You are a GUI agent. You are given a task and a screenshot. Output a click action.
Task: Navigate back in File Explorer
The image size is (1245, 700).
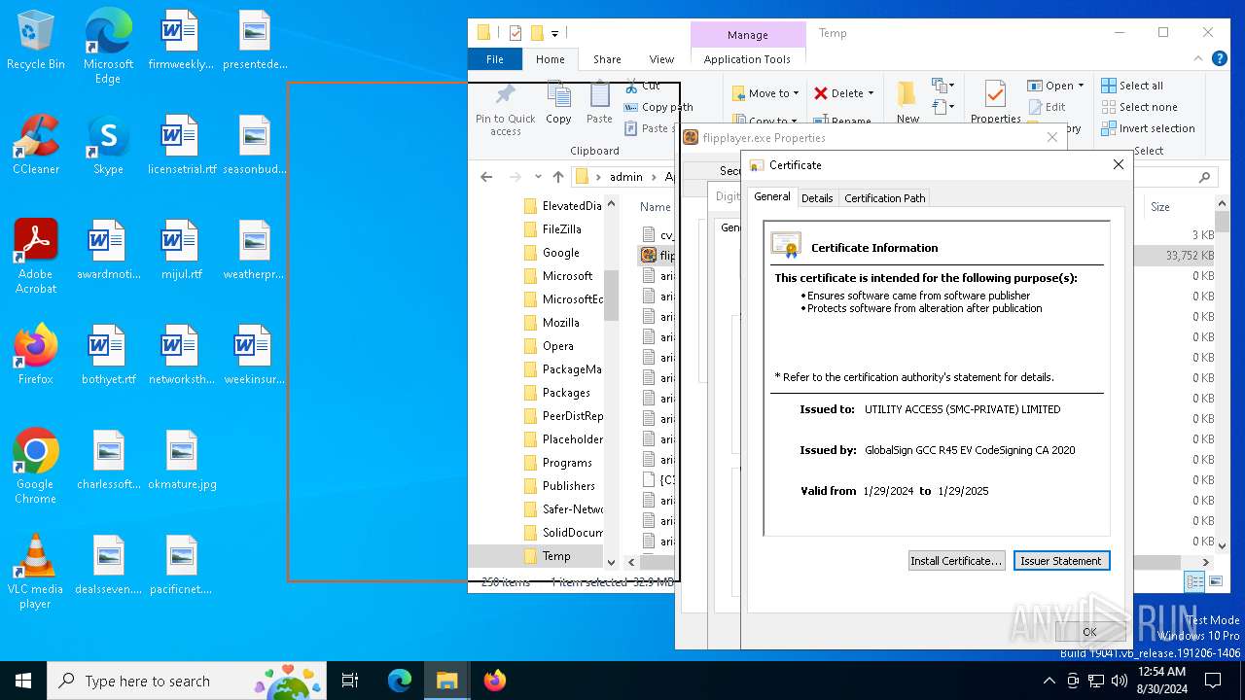pyautogui.click(x=486, y=177)
